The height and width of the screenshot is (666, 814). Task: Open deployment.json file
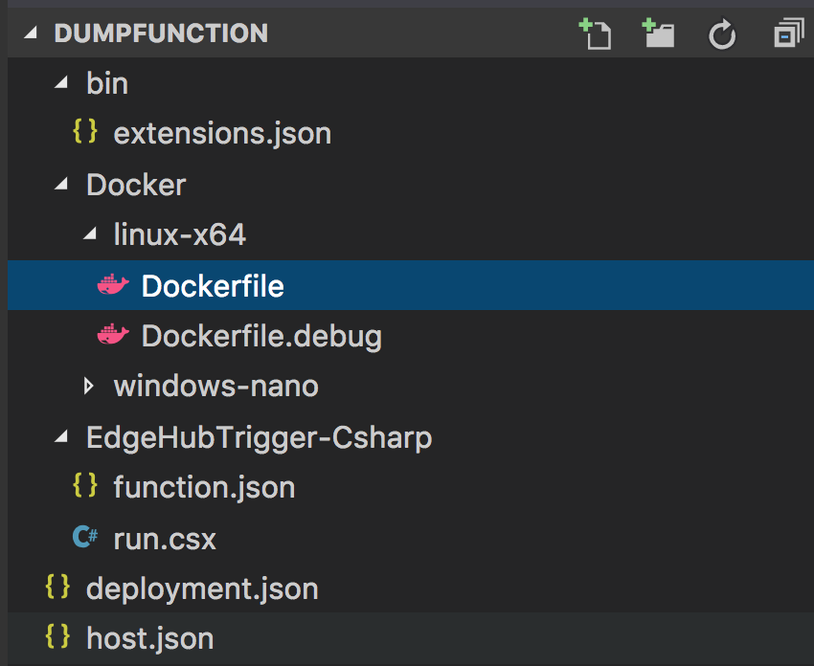click(x=202, y=589)
